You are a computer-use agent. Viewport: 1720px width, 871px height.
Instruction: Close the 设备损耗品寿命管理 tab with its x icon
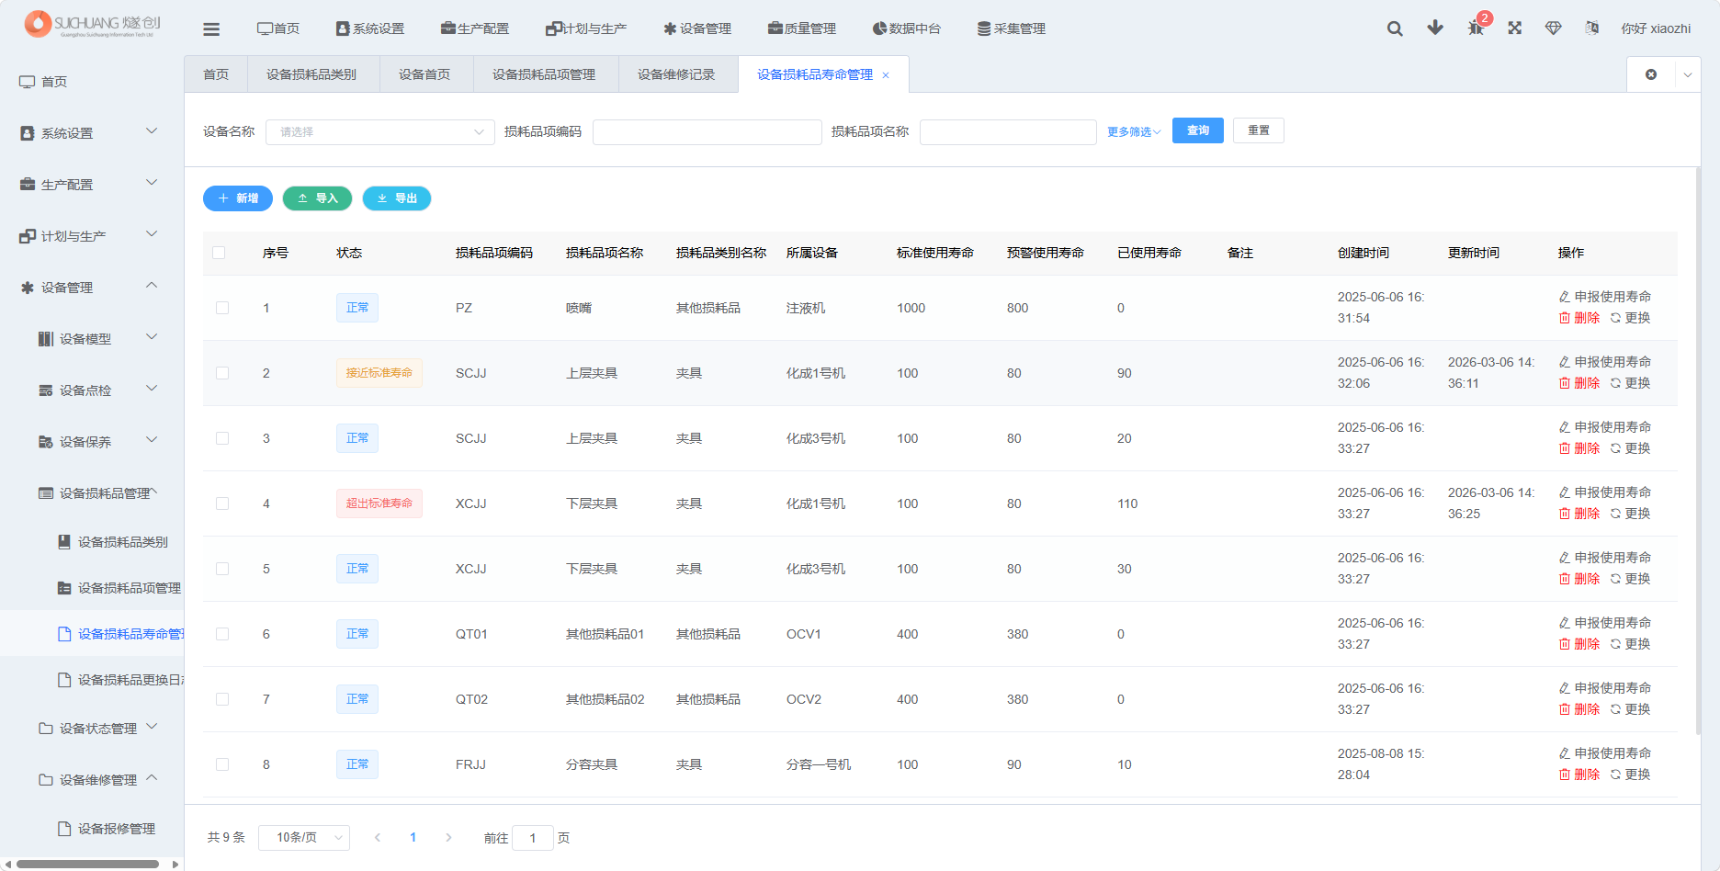point(886,75)
